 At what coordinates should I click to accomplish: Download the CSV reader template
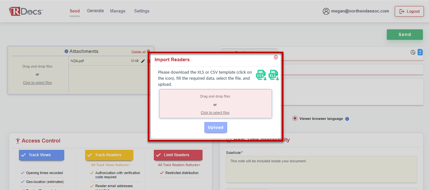point(261,75)
